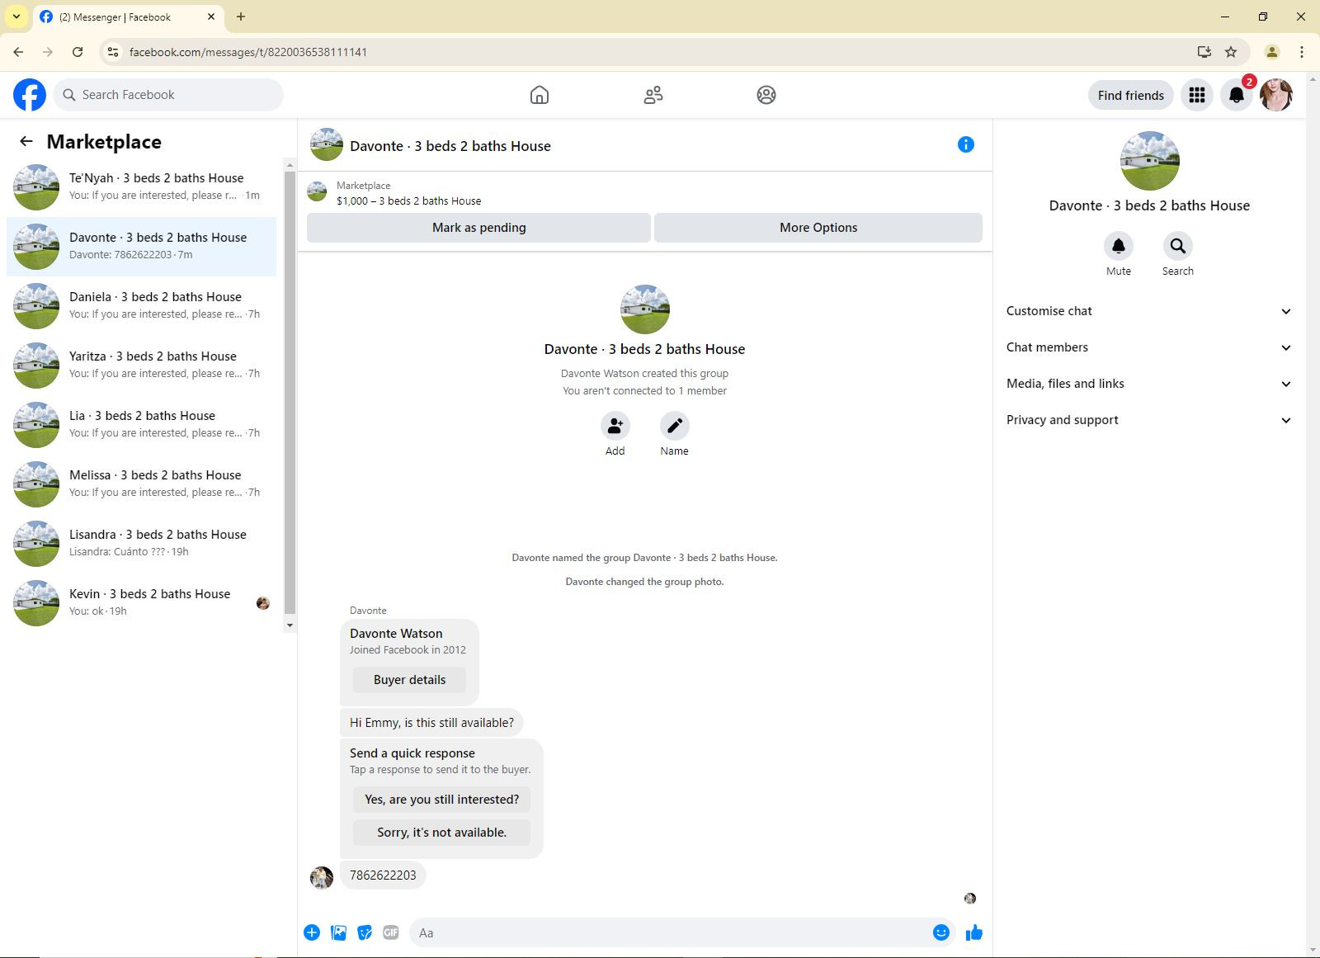Add people to the group chat
The height and width of the screenshot is (958, 1320).
click(615, 426)
